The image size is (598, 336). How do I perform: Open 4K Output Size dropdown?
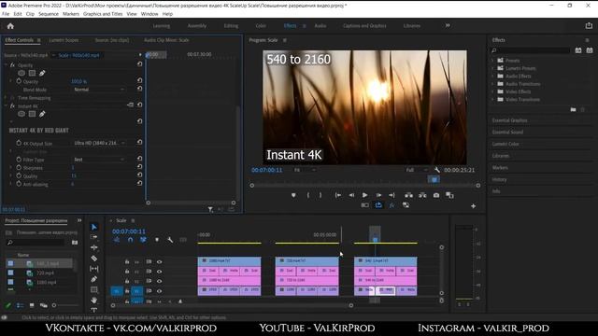[x=99, y=143]
